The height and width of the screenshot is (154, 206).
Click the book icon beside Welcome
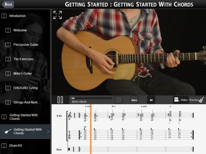click(x=8, y=30)
